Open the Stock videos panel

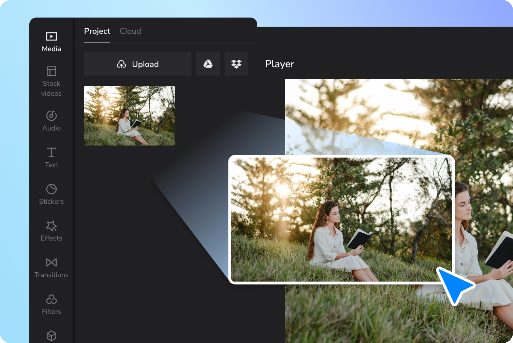[52, 81]
